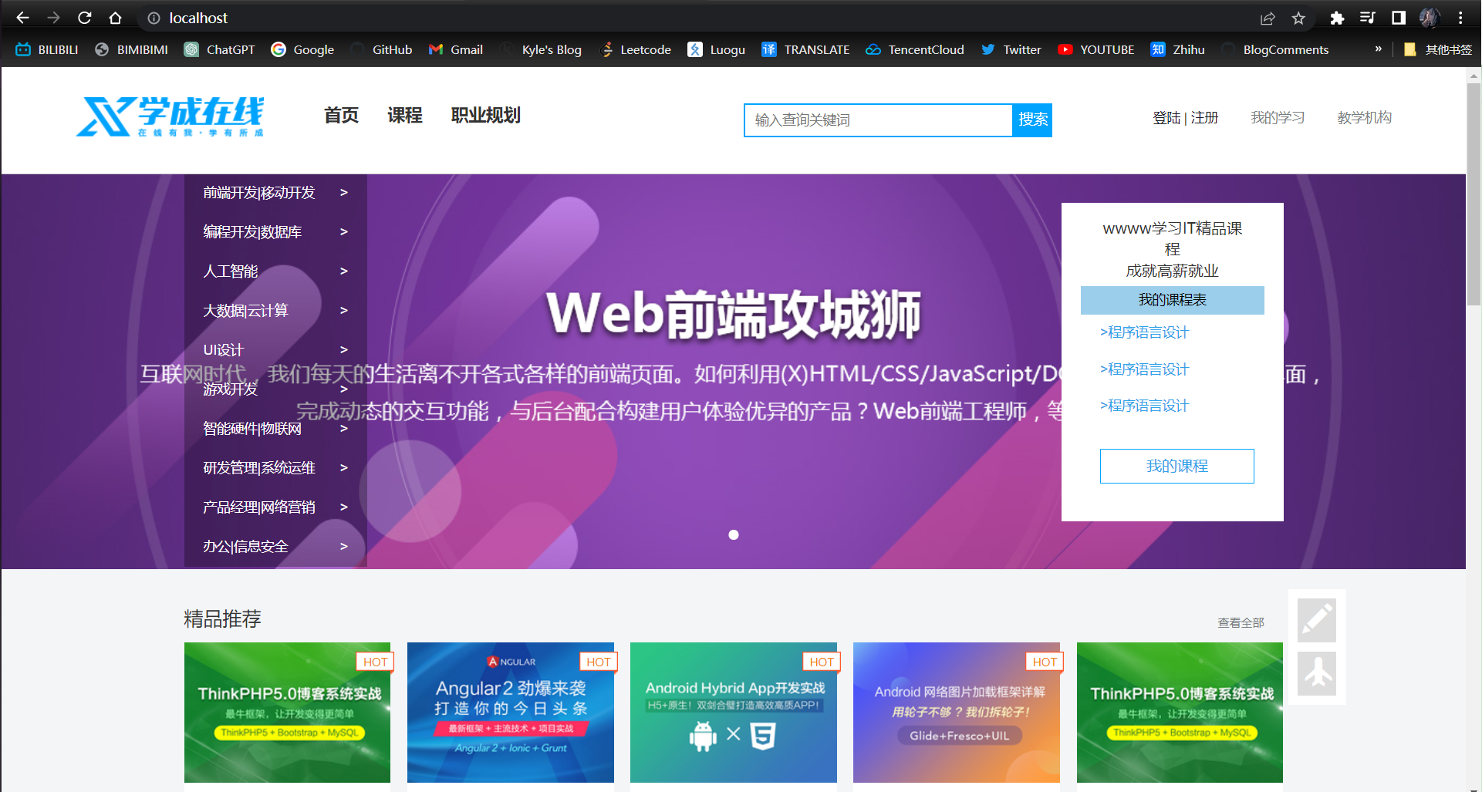Screen dimensions: 1482x792
Task: Show more bookmarks with the chevron
Action: click(x=1378, y=49)
